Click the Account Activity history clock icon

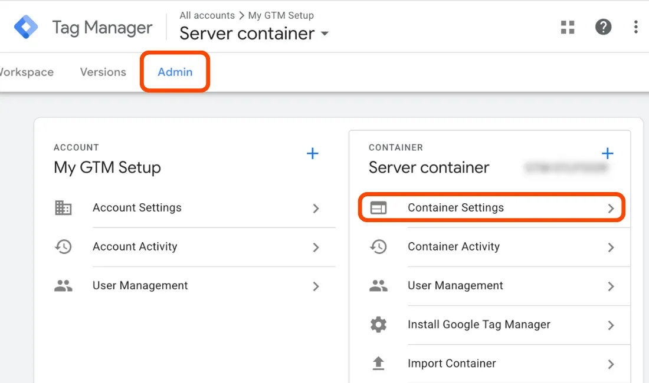click(64, 247)
